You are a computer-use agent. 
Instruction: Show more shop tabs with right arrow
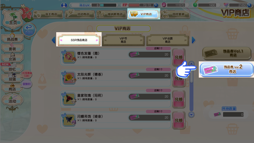point(193,40)
